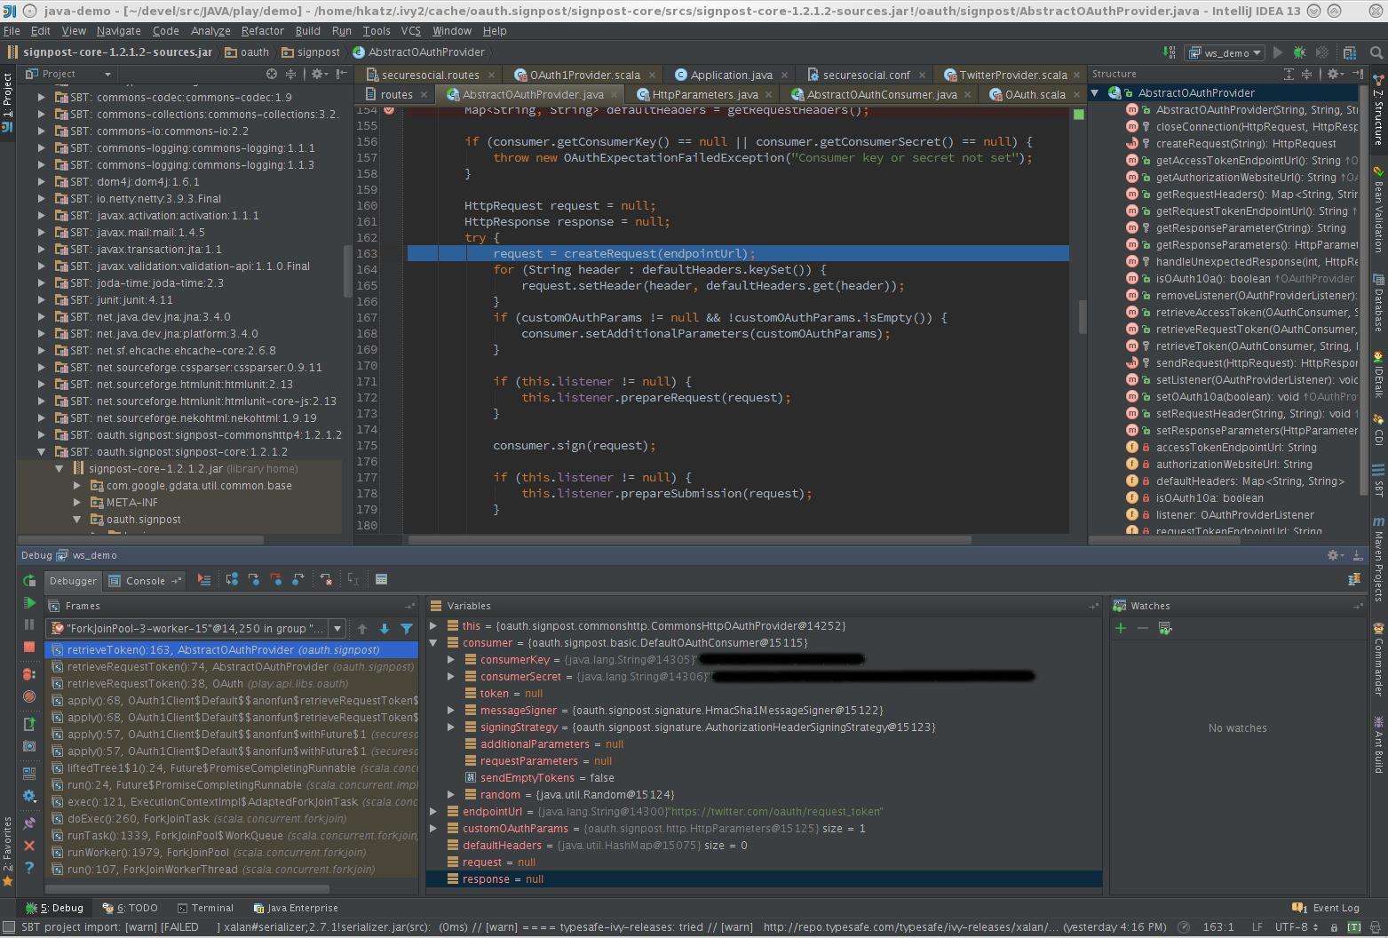
Task: Rerun the ws_demo debug session
Action: pyautogui.click(x=29, y=580)
